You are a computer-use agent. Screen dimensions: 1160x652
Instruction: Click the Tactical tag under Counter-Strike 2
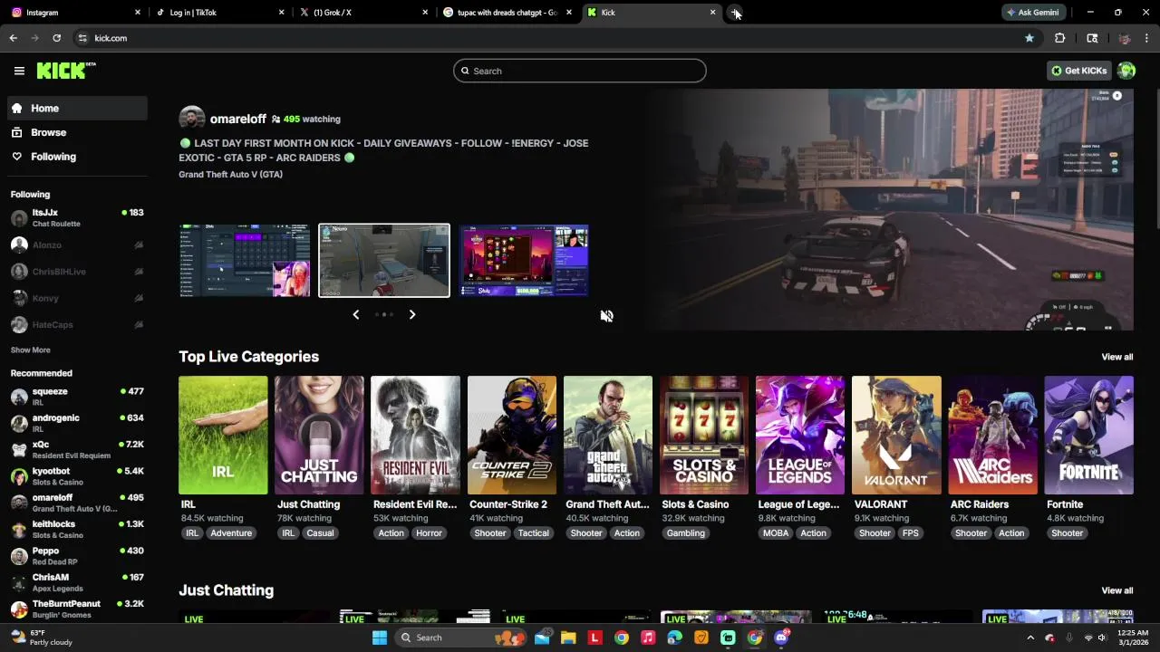pos(534,533)
